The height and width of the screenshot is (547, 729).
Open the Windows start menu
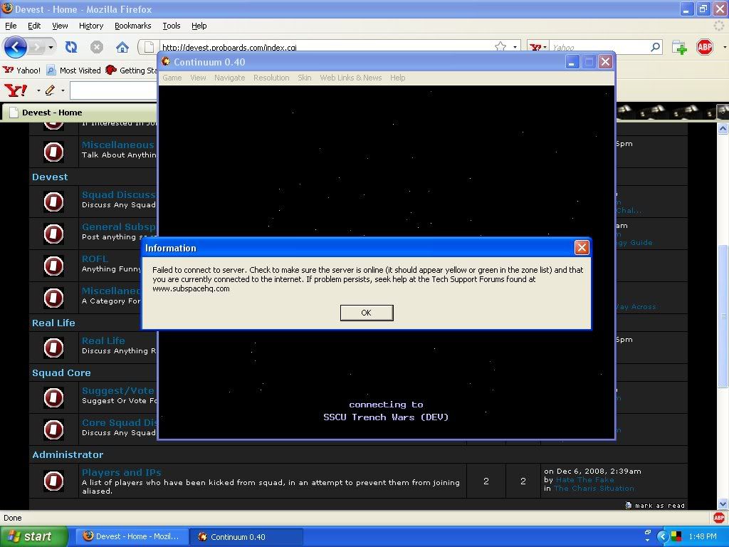pyautogui.click(x=34, y=536)
